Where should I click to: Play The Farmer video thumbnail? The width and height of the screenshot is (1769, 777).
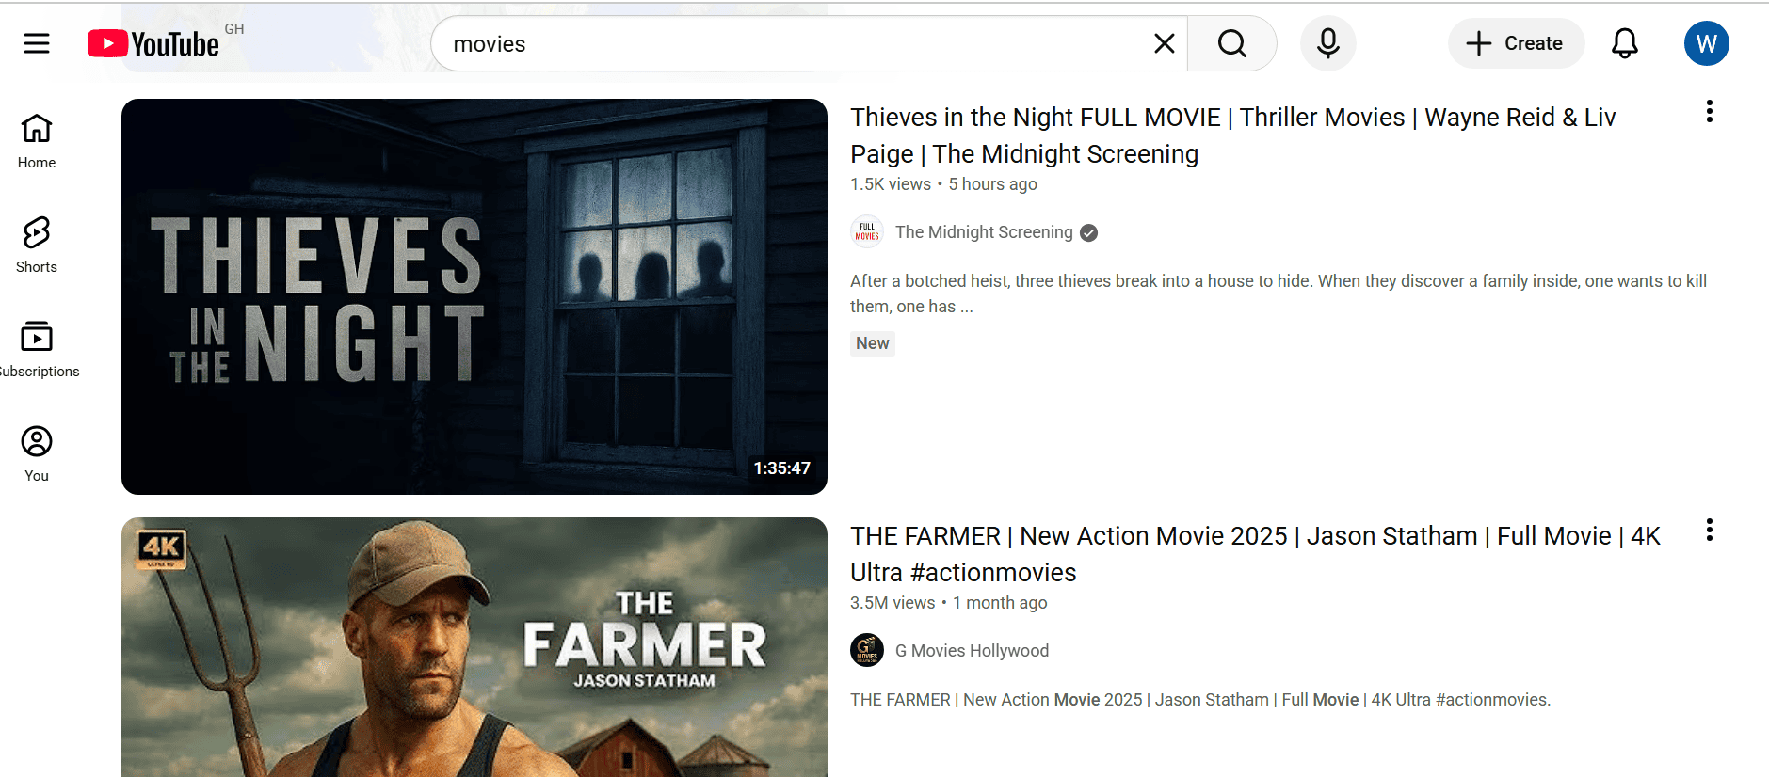pyautogui.click(x=474, y=647)
